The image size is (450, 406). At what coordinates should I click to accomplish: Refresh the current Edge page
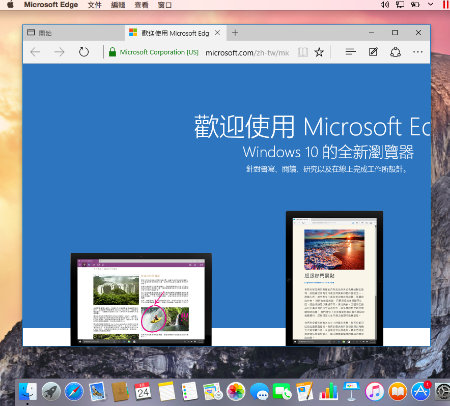pyautogui.click(x=84, y=52)
